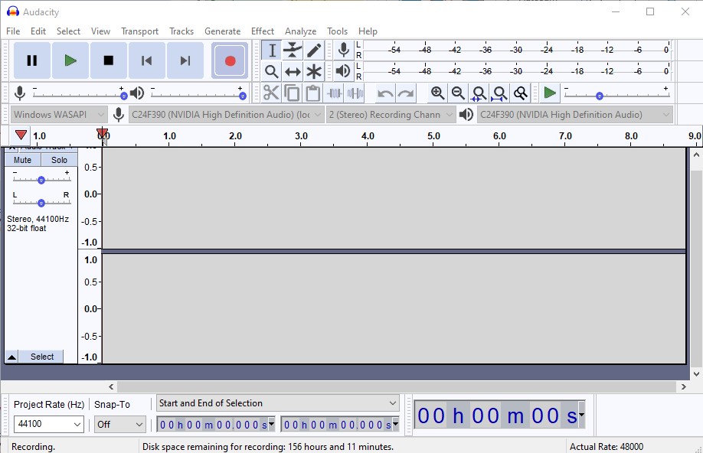This screenshot has width=703, height=453.
Task: Click the Zoom In icon
Action: (x=437, y=93)
